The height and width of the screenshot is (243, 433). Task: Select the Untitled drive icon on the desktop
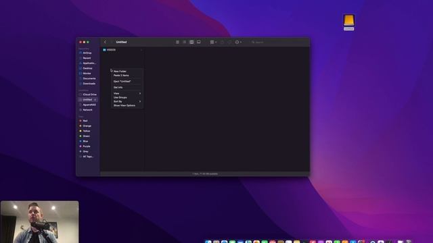click(x=349, y=22)
